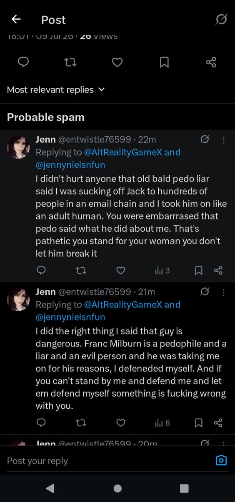Repost the main post using the retweet icon
The width and height of the screenshot is (235, 502).
70,63
